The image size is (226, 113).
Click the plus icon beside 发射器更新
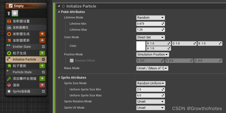click(x=42, y=40)
